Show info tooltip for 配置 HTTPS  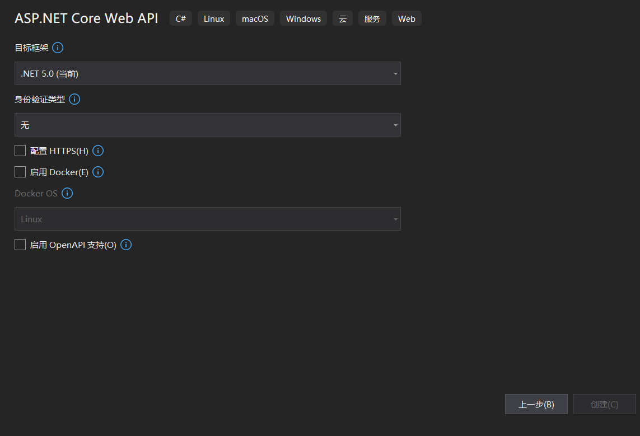tap(98, 151)
